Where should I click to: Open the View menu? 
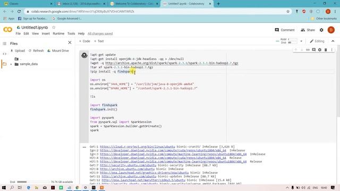(x=36, y=33)
